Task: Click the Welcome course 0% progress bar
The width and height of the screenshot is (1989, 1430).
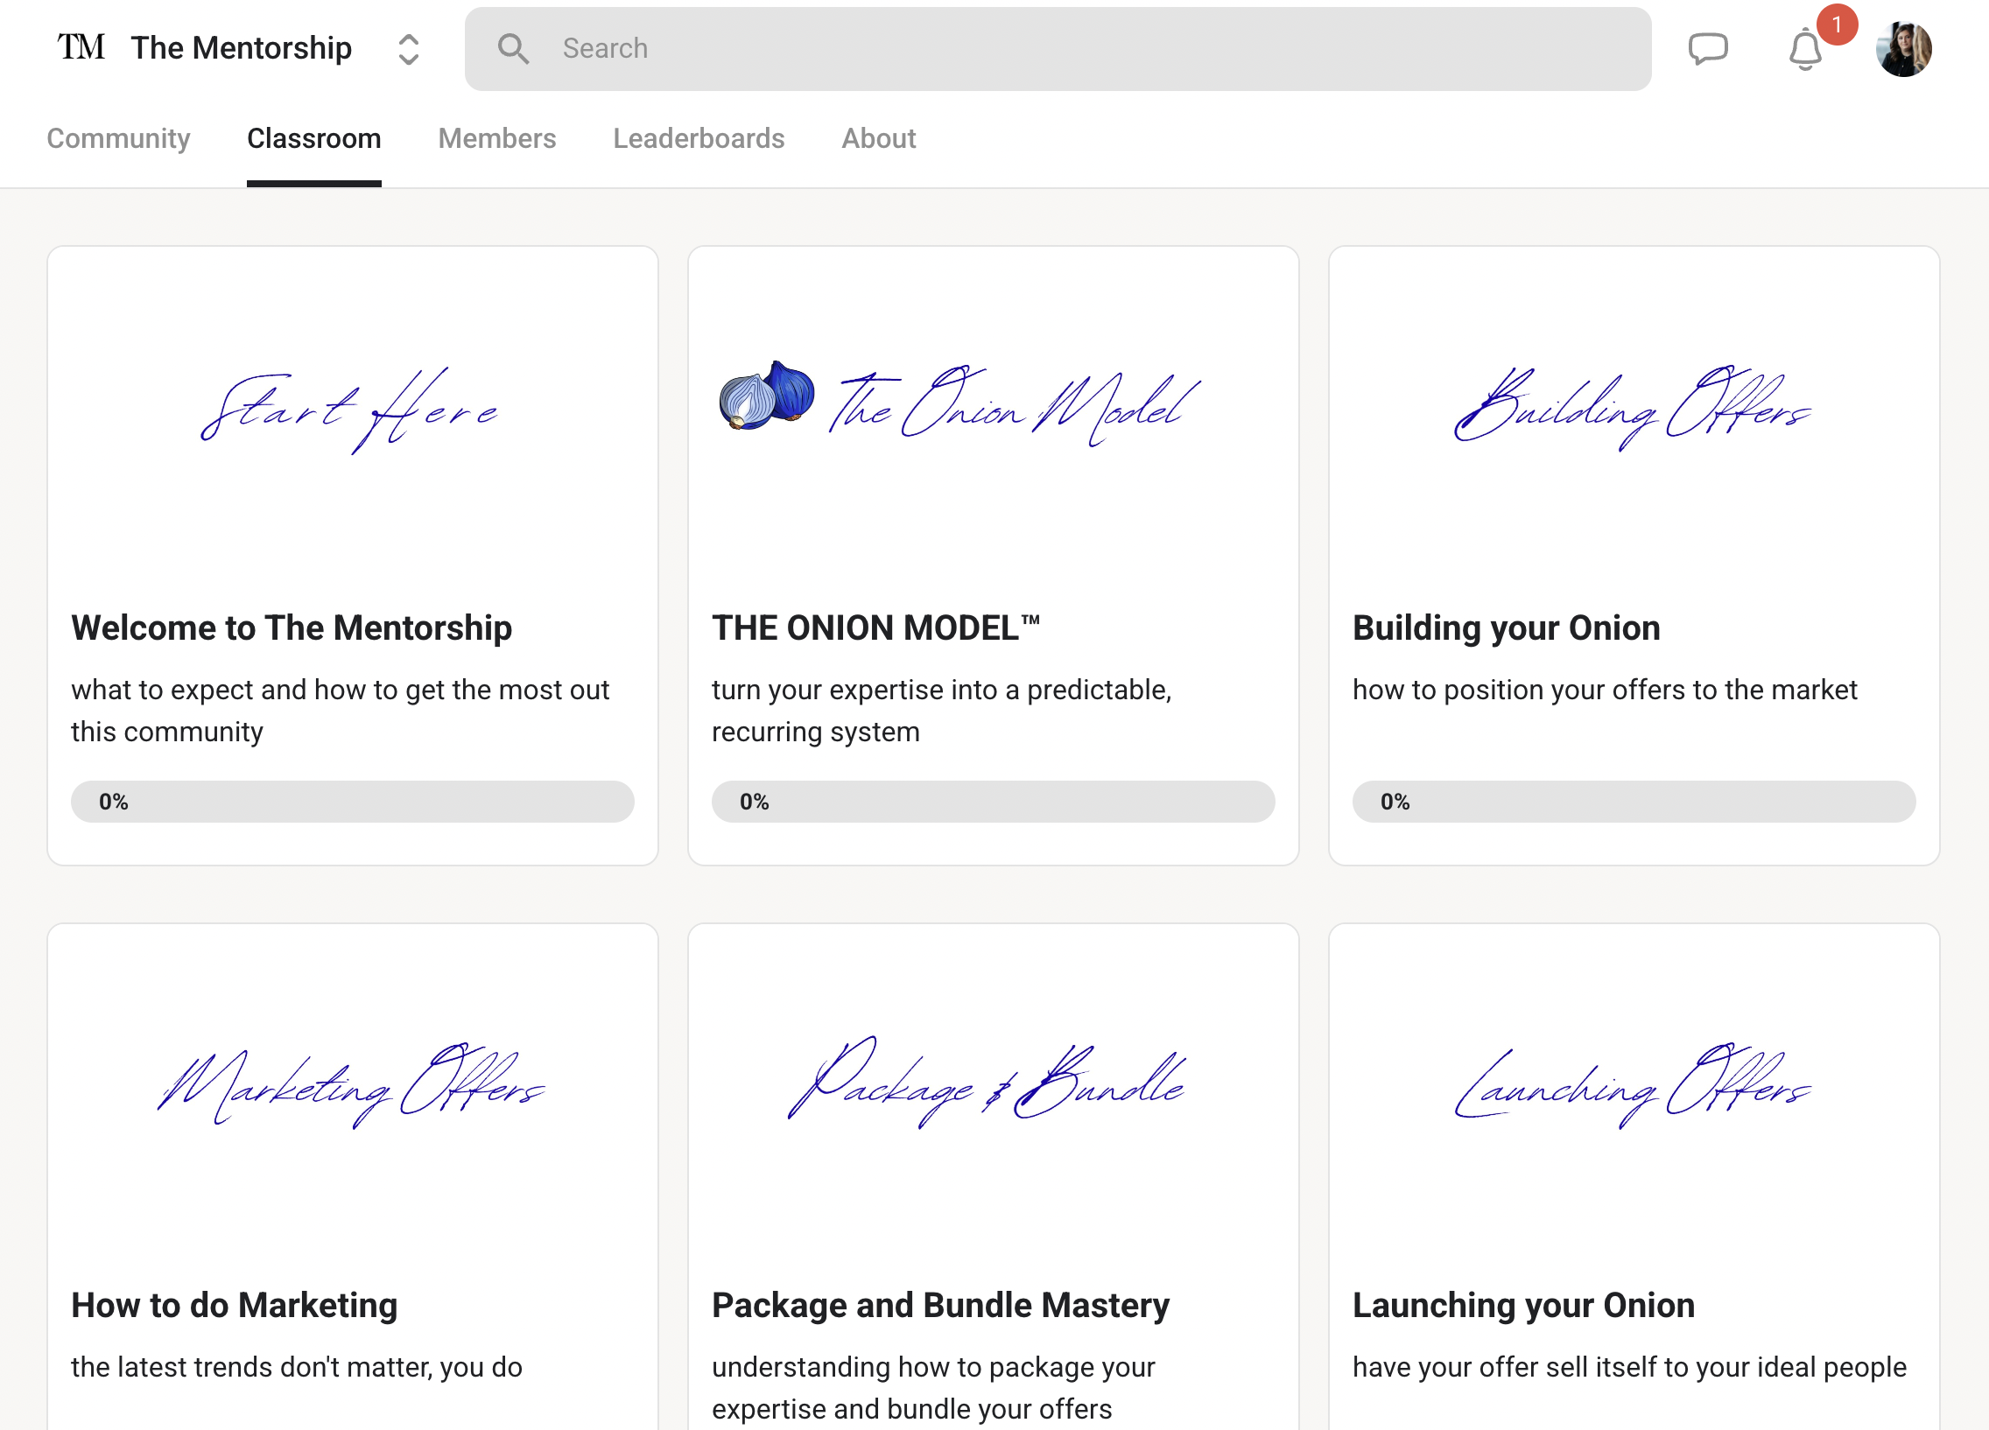Action: point(353,802)
